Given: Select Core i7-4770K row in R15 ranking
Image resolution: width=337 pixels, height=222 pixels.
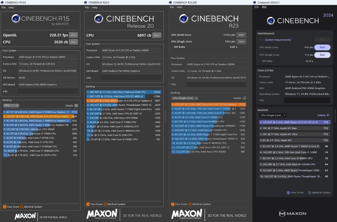Looking at the screenshot, I should (x=41, y=138).
